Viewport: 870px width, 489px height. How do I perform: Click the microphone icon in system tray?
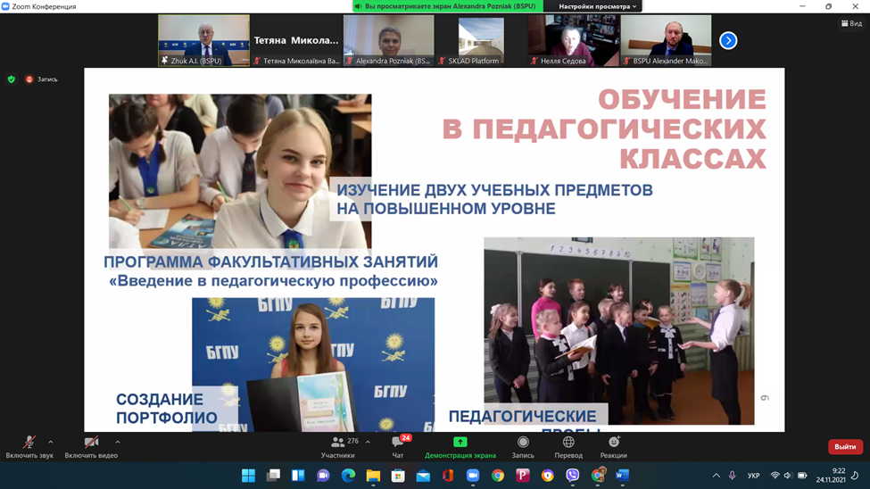(733, 476)
